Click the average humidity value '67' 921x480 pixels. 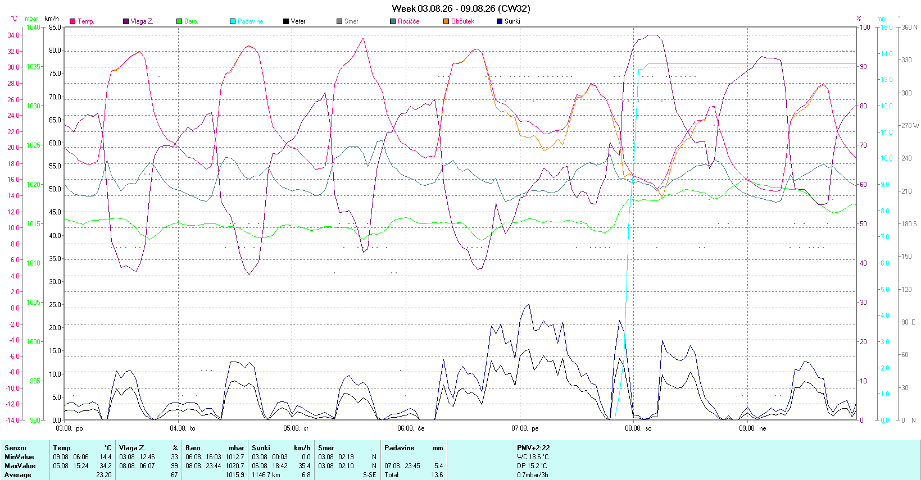174,475
